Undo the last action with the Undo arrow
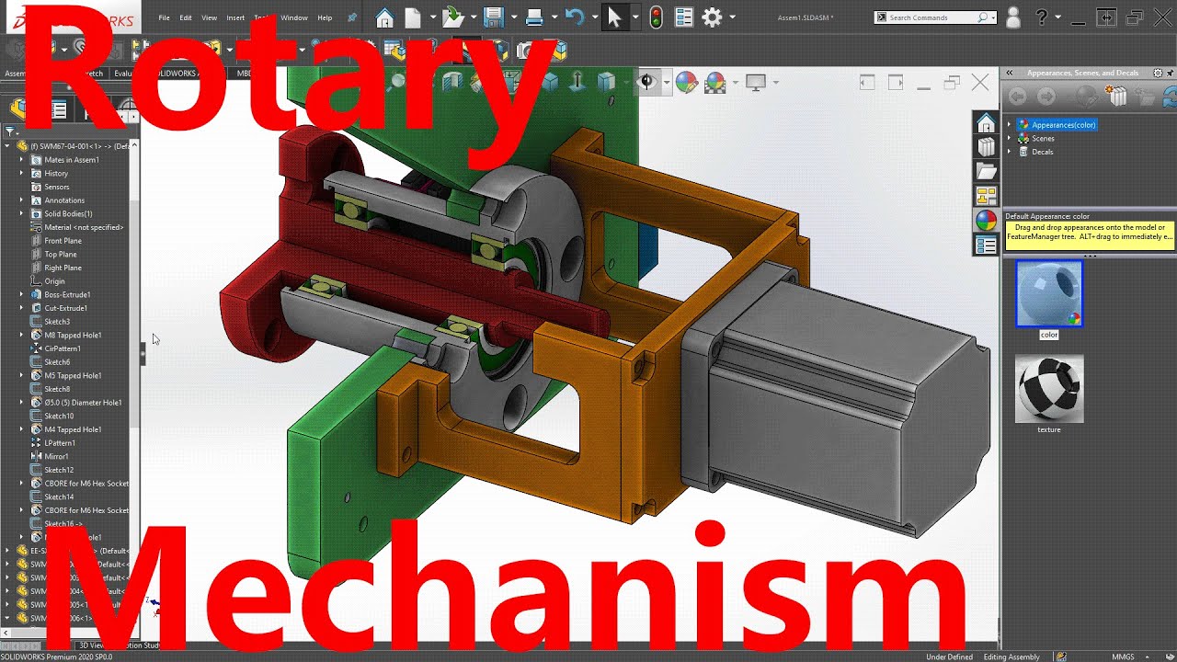1177x662 pixels. [x=575, y=17]
